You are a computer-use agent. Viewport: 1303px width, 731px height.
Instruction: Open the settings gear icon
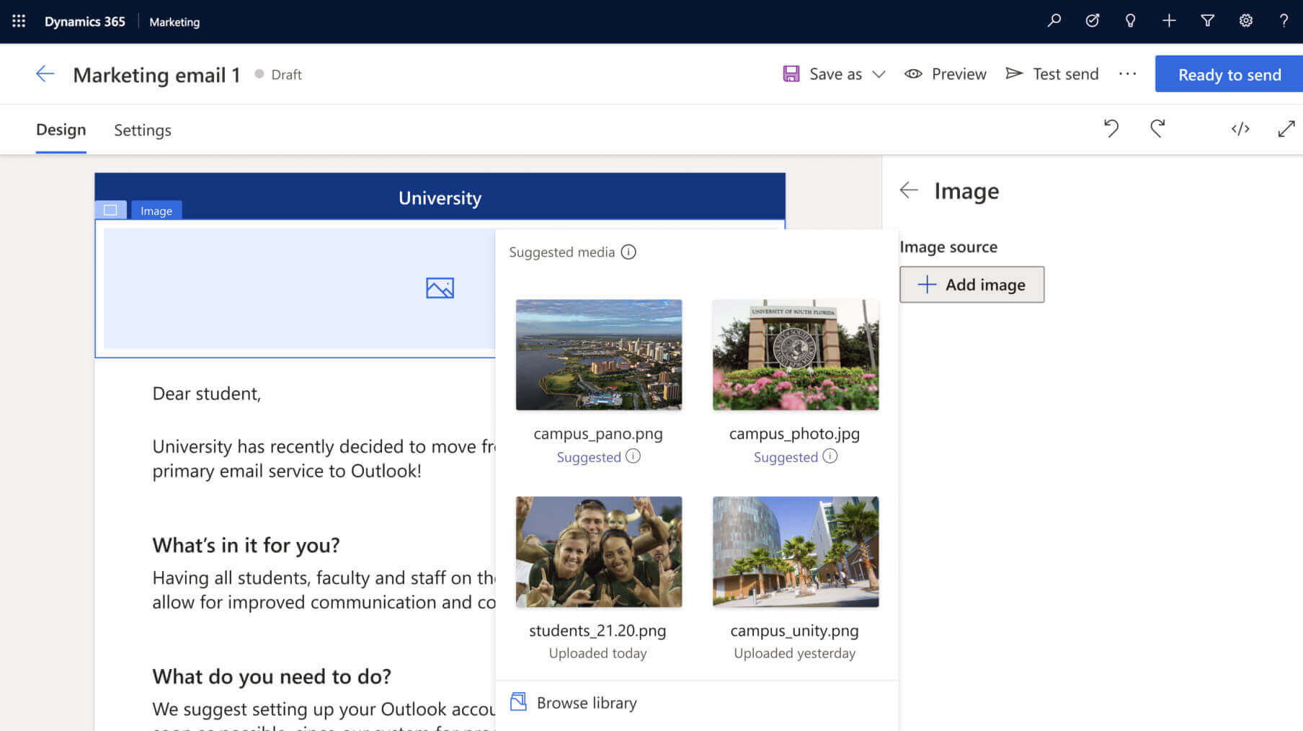(x=1245, y=21)
